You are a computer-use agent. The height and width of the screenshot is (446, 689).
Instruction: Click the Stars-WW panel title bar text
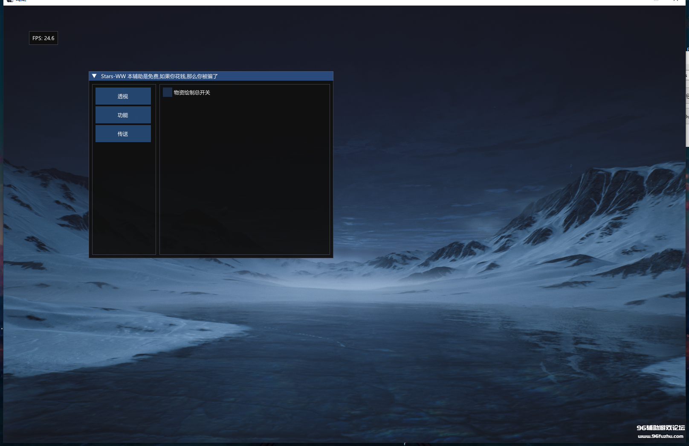click(x=159, y=76)
